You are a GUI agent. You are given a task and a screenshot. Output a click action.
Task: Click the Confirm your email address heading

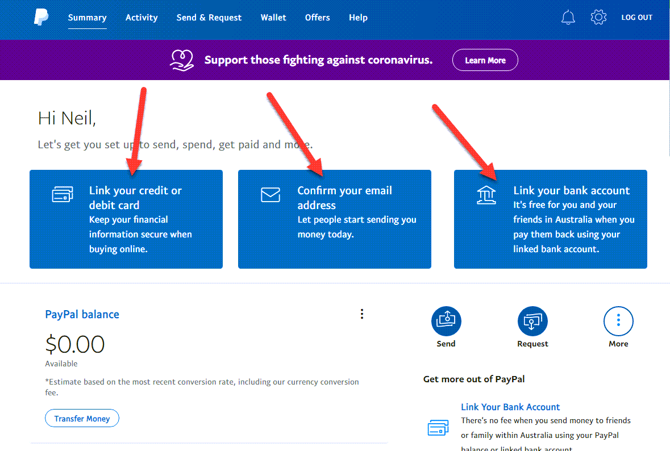[344, 198]
